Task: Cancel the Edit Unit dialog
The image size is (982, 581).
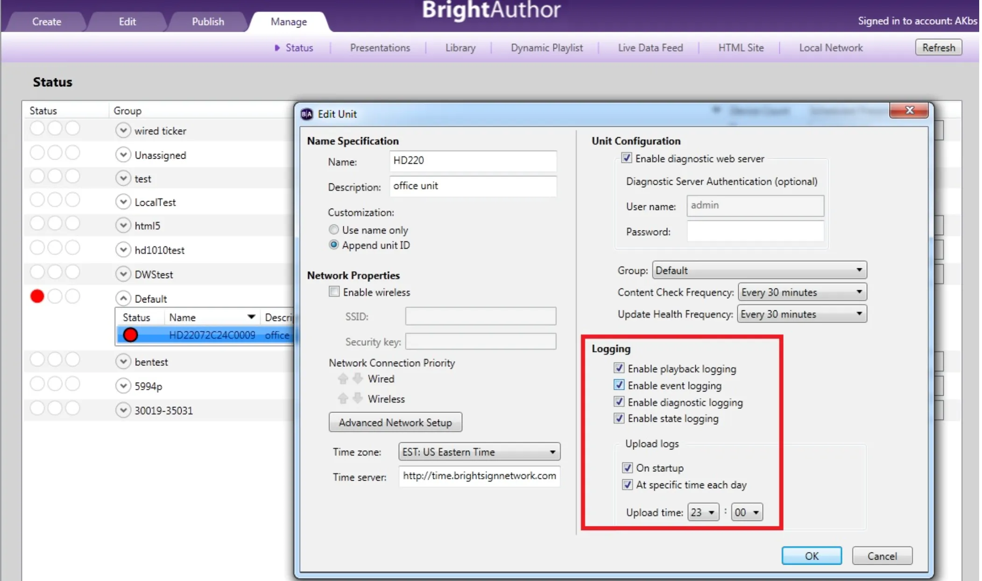Action: click(882, 556)
